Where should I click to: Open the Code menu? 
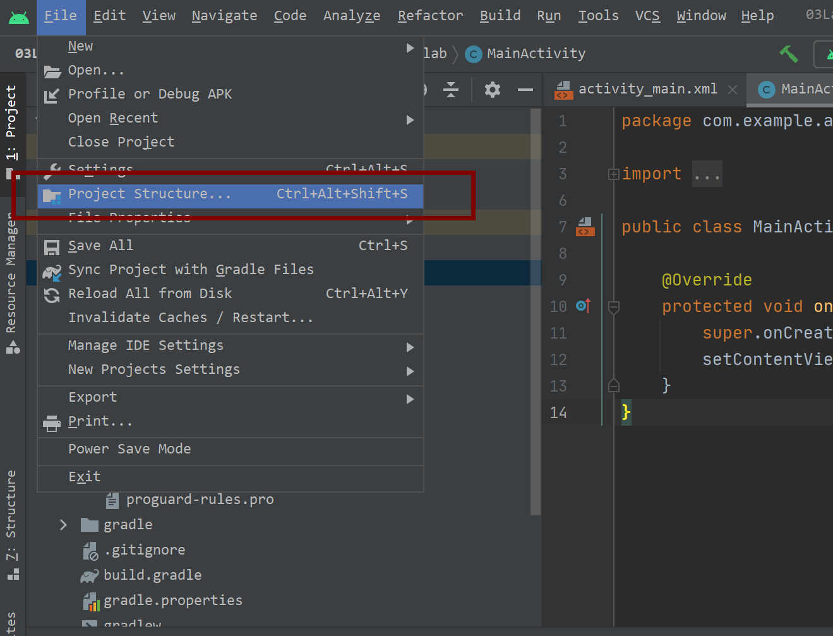(x=290, y=16)
